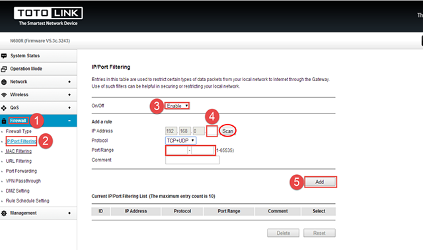Click the Scan button for IP address

227,131
